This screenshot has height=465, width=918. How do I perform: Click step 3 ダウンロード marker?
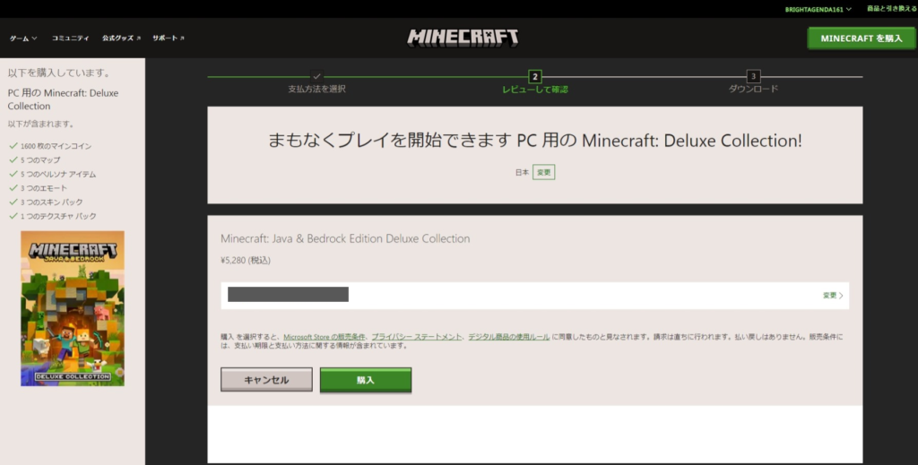click(x=753, y=76)
